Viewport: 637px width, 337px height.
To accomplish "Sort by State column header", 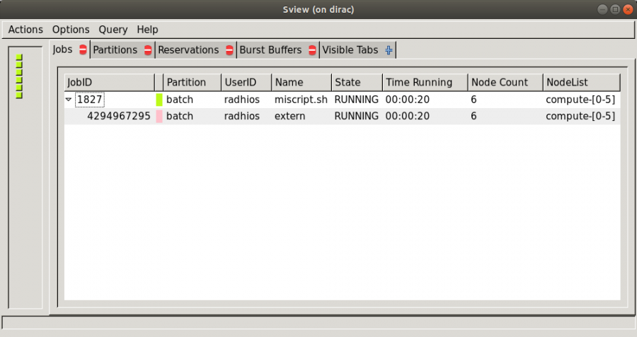I will tap(357, 83).
